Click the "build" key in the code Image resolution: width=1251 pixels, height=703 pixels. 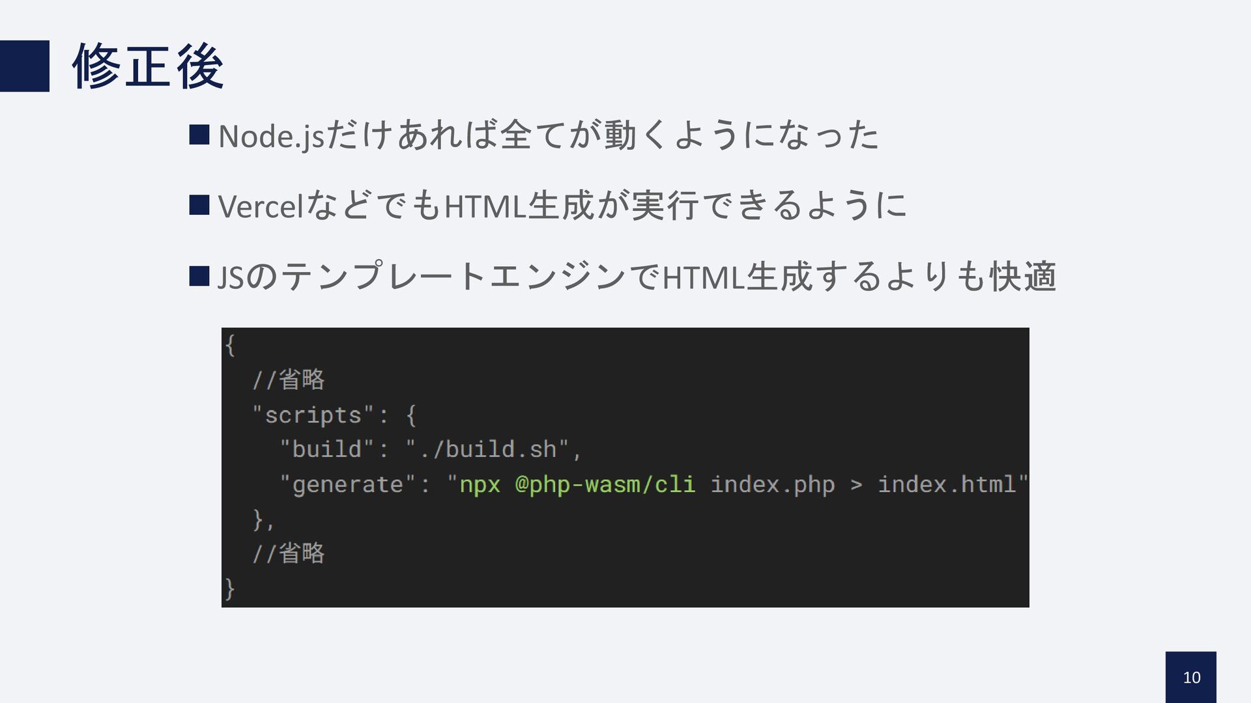coord(326,449)
